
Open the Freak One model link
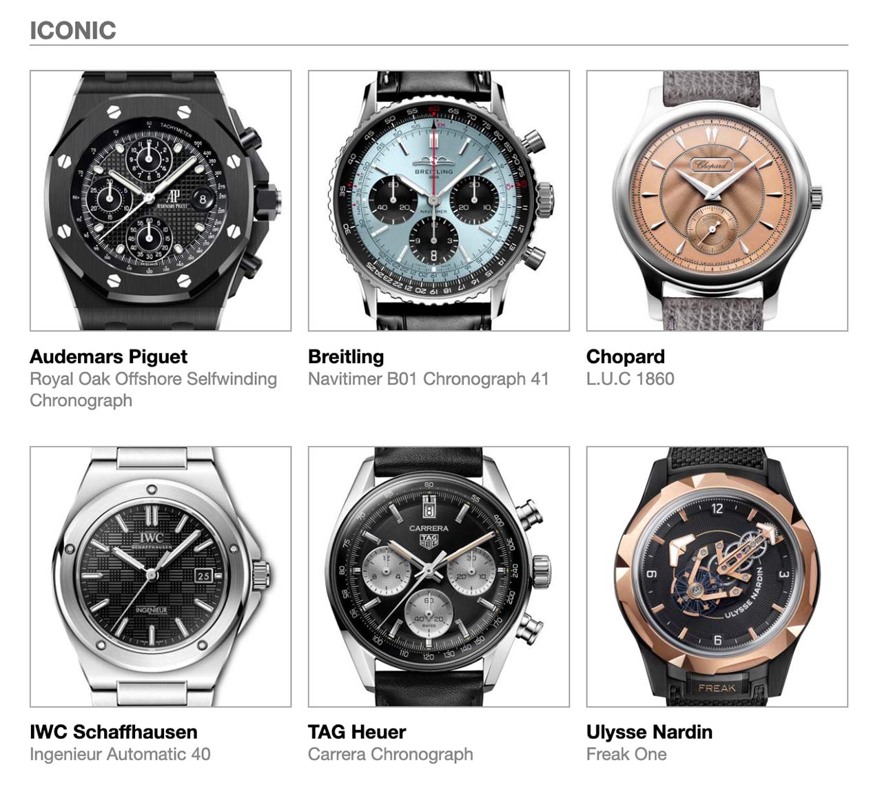tap(626, 754)
